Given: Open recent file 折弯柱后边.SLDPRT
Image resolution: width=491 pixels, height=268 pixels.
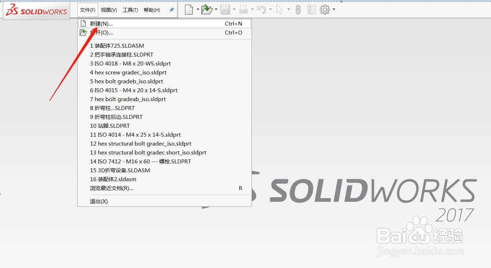Looking at the screenshot, I should click(164, 117).
